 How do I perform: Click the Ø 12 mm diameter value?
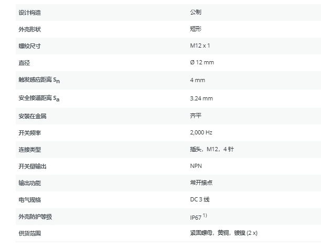(201, 62)
